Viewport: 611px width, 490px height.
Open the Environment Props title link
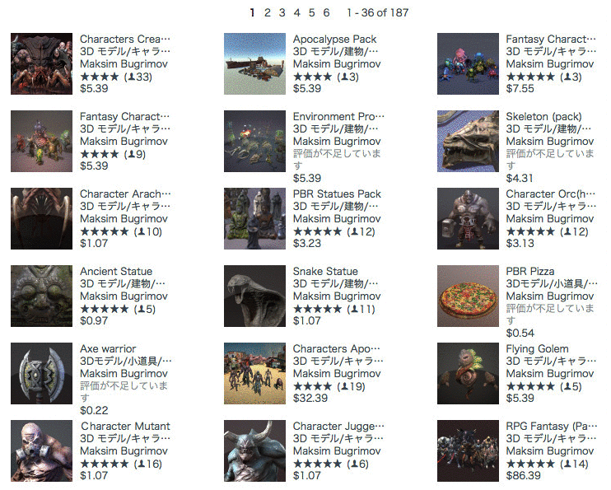[338, 117]
